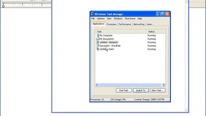The image size is (206, 116).
Task: Click the Processes: 31 status bar entry
Action: click(x=97, y=100)
